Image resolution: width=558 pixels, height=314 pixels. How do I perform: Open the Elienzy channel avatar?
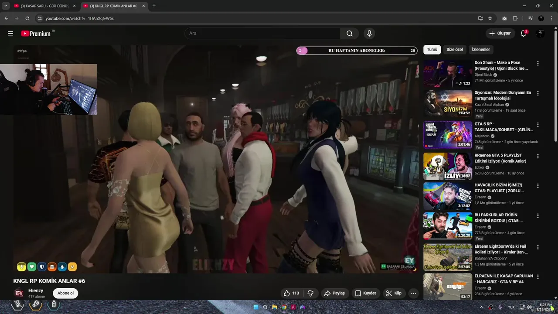19,293
